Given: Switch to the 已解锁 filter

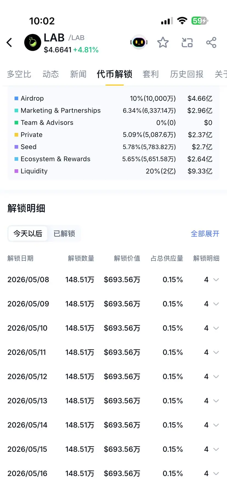Looking at the screenshot, I should pyautogui.click(x=64, y=234).
